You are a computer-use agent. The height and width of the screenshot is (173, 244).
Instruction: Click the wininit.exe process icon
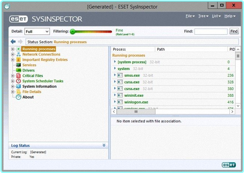120,96
